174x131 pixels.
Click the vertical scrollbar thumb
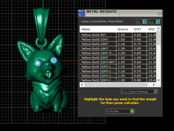click(159, 38)
